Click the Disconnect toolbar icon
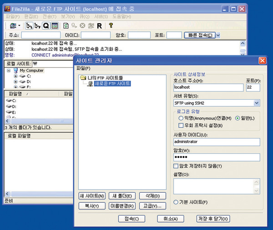This screenshot has height=230, width=273. click(91, 26)
